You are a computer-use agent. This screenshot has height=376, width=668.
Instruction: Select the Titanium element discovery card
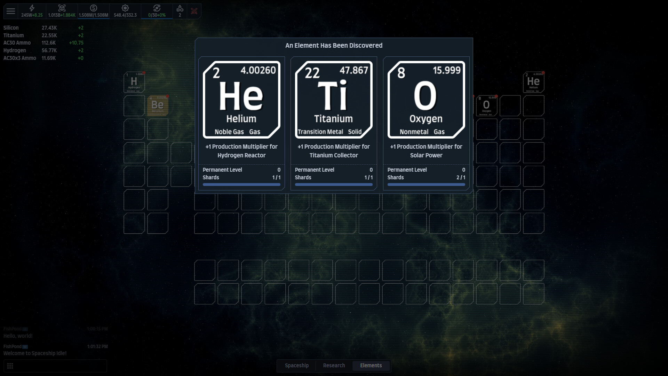pos(333,99)
